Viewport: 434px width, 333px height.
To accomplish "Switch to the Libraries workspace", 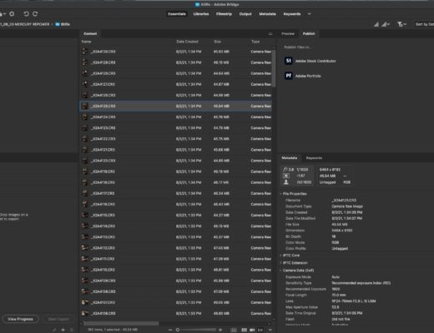I will [x=201, y=14].
